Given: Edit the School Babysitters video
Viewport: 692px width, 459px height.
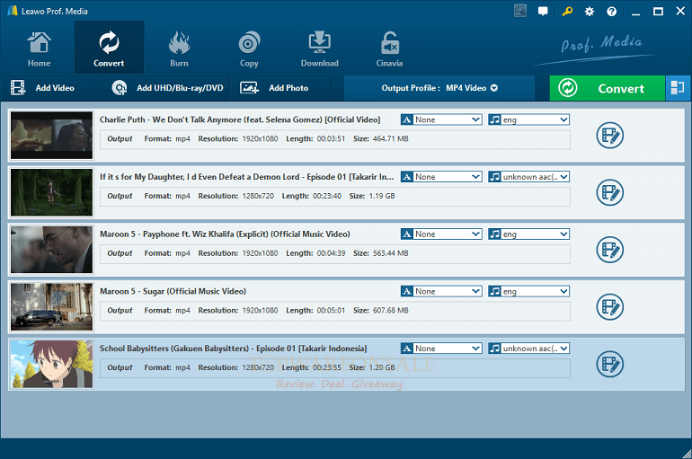Looking at the screenshot, I should [610, 364].
